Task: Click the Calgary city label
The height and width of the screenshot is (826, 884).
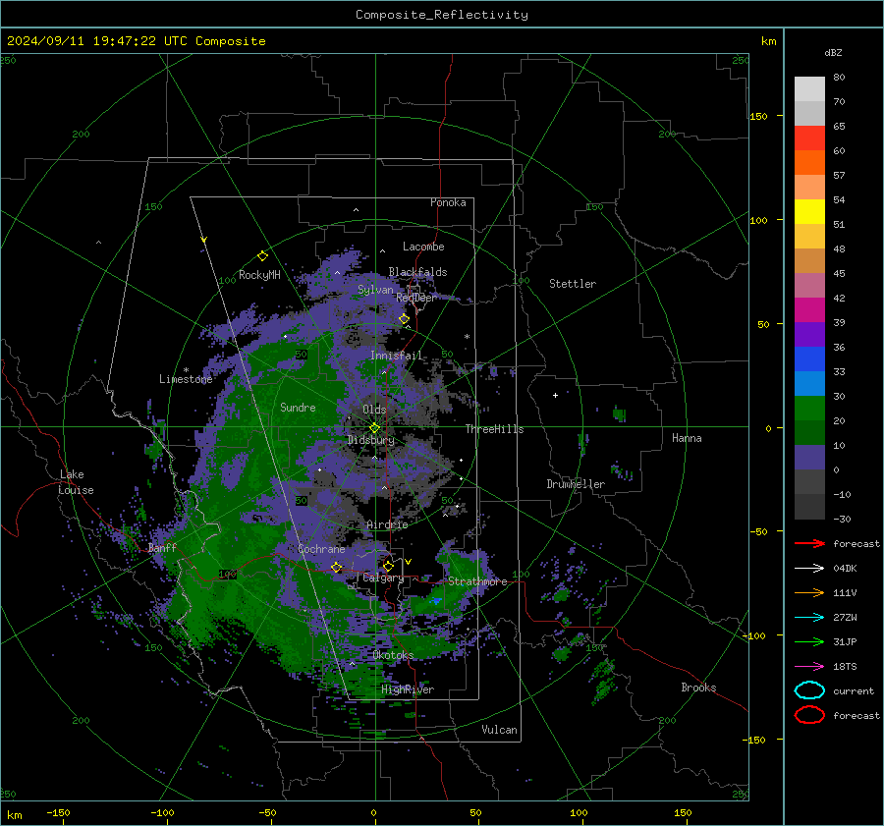Action: click(383, 578)
